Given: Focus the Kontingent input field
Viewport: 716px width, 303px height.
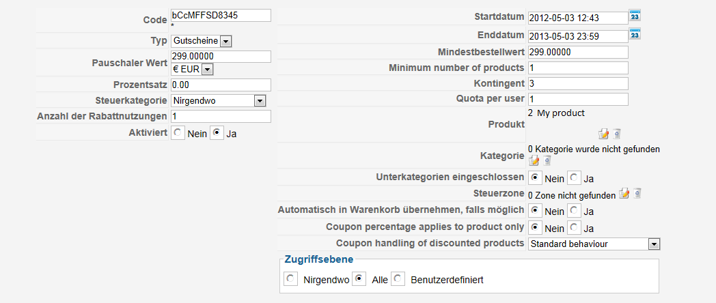Looking at the screenshot, I should click(577, 83).
